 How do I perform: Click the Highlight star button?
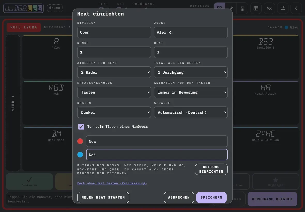tap(276, 181)
